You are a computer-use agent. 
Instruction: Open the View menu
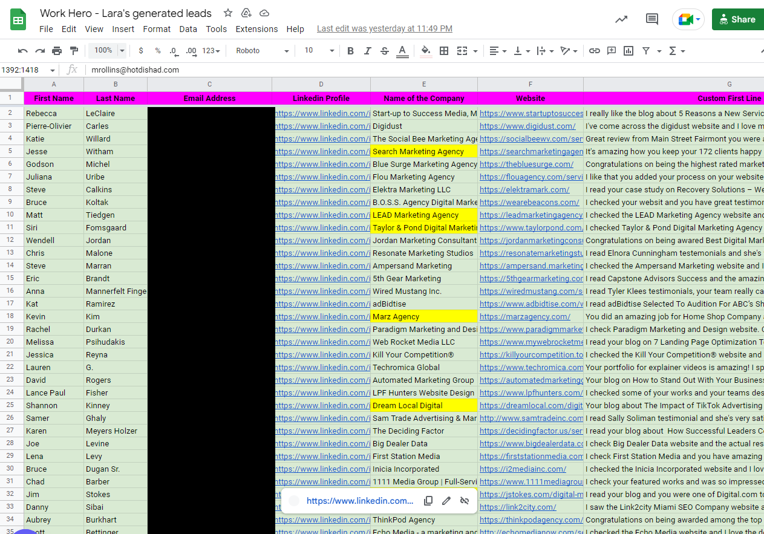pyautogui.click(x=94, y=29)
